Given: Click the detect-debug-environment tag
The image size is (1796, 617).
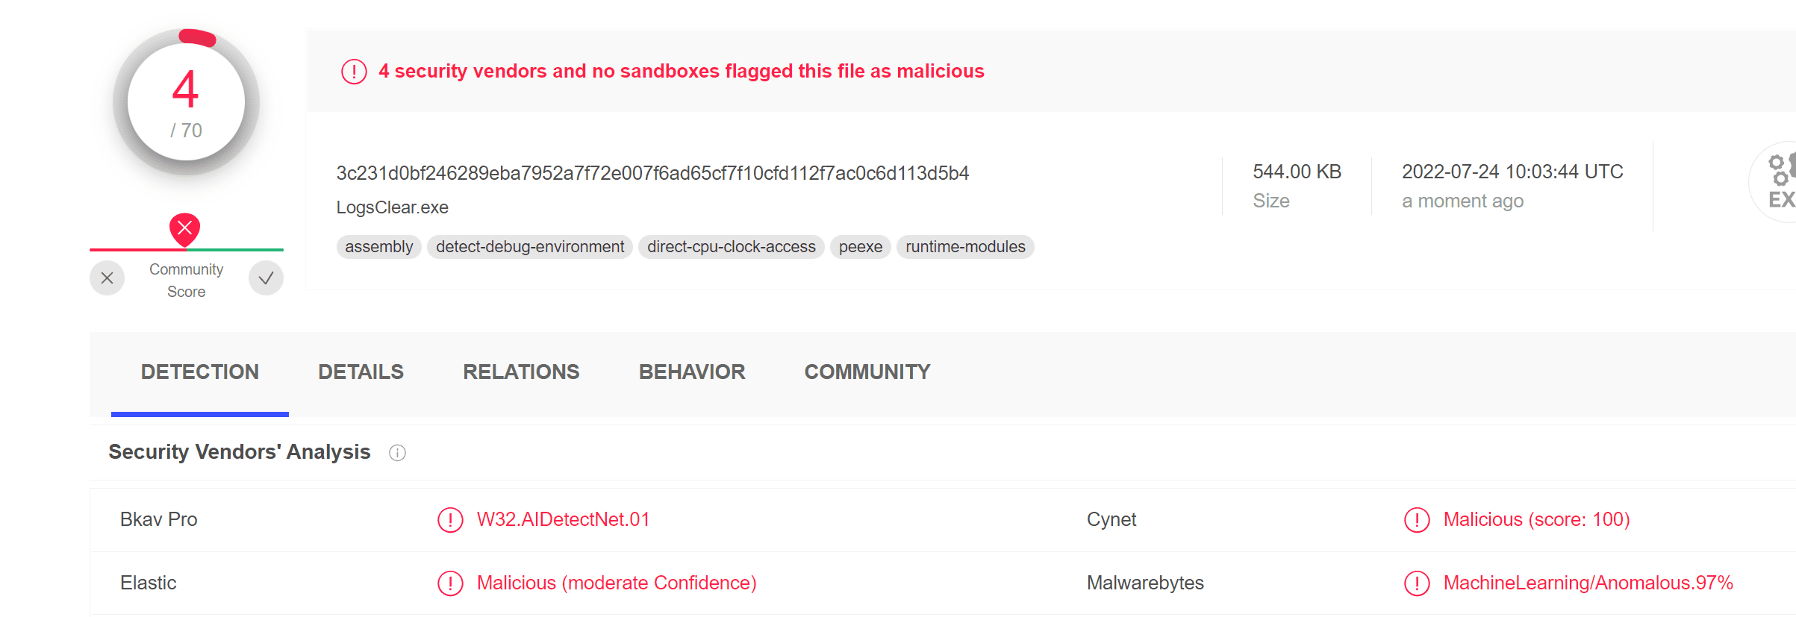Looking at the screenshot, I should (x=530, y=247).
